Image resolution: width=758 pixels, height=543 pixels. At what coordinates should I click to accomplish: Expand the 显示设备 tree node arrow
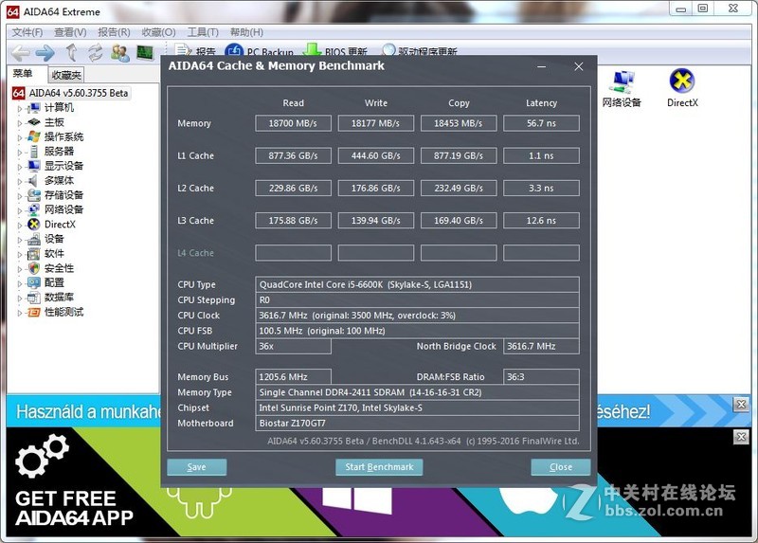pos(20,167)
